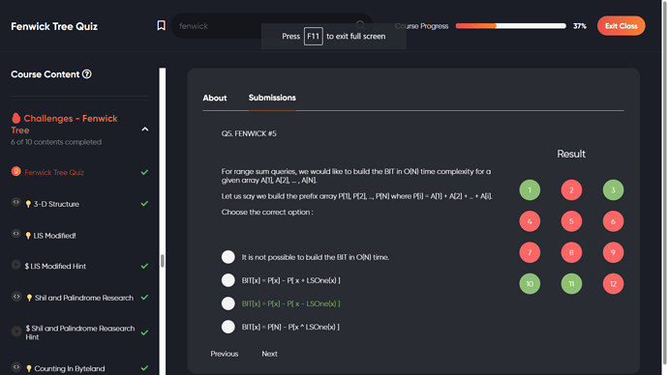Open the Course Content help icon
This screenshot has height=375, width=668.
(87, 74)
